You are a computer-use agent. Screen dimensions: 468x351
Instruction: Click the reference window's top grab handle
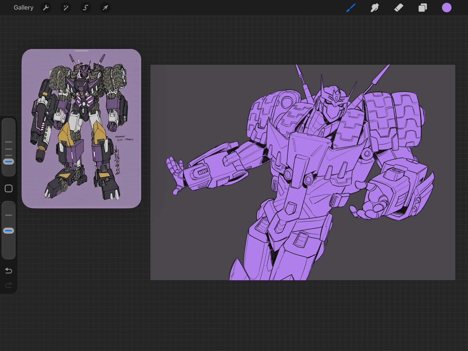coord(82,51)
